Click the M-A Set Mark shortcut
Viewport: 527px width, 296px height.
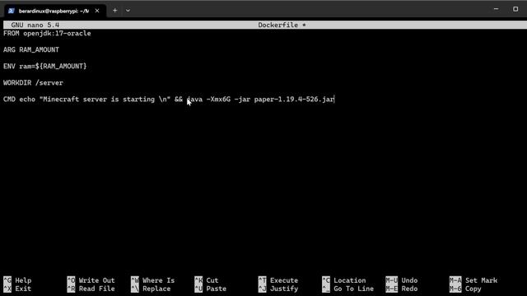click(473, 280)
